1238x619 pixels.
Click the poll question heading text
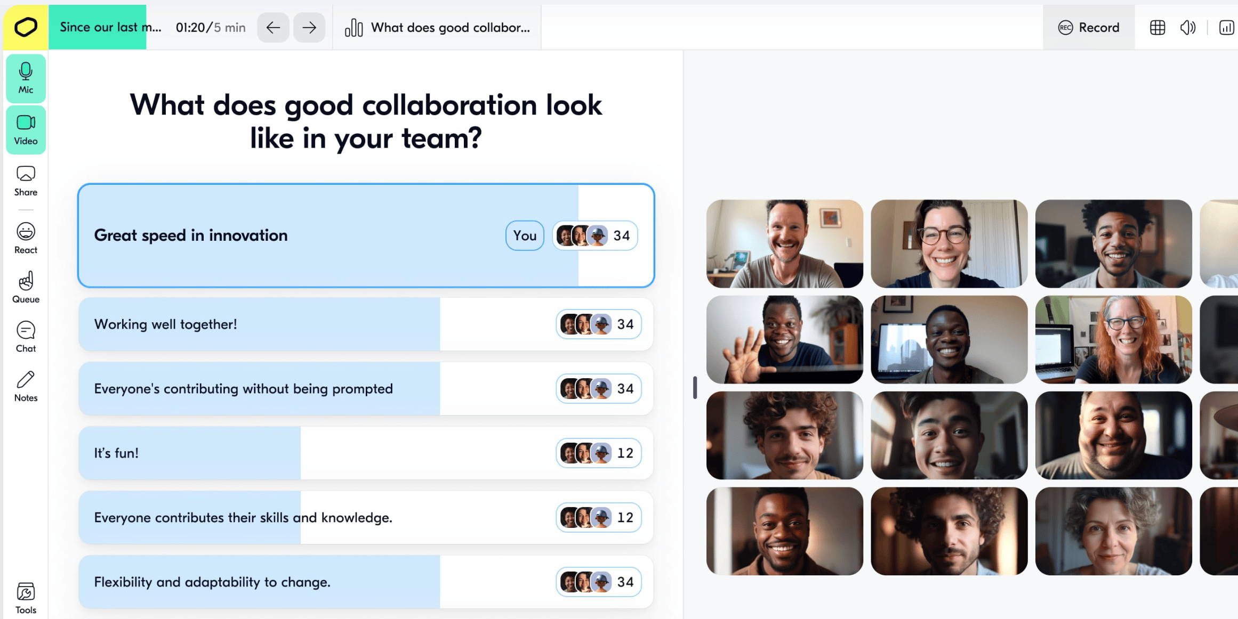(366, 121)
